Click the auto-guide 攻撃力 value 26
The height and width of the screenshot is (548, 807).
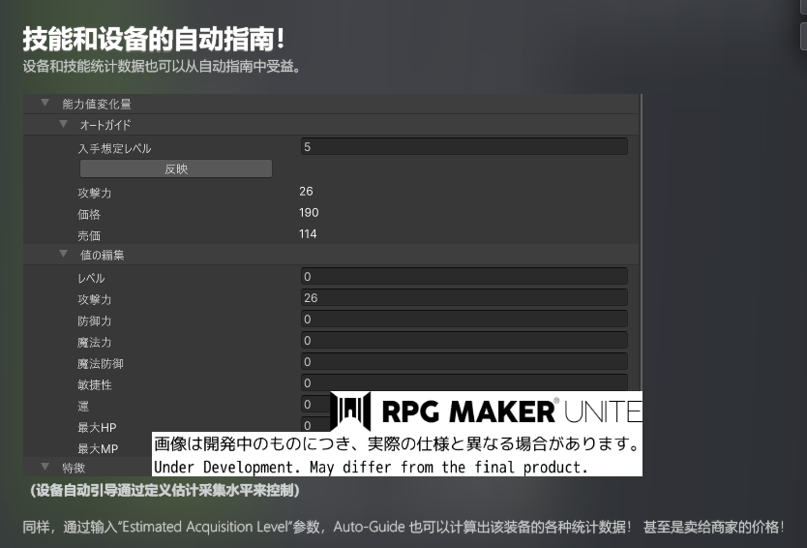click(x=306, y=192)
